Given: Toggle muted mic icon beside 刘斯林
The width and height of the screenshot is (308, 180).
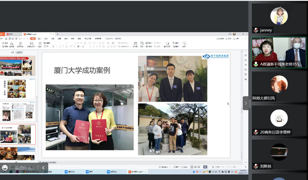Looking at the screenshot, I should pyautogui.click(x=256, y=166).
